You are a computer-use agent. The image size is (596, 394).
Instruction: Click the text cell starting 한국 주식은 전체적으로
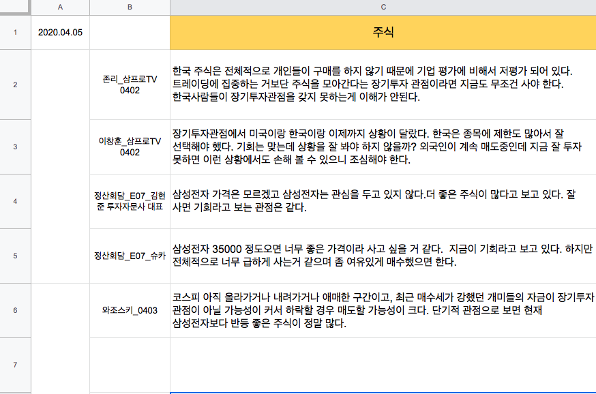point(383,85)
